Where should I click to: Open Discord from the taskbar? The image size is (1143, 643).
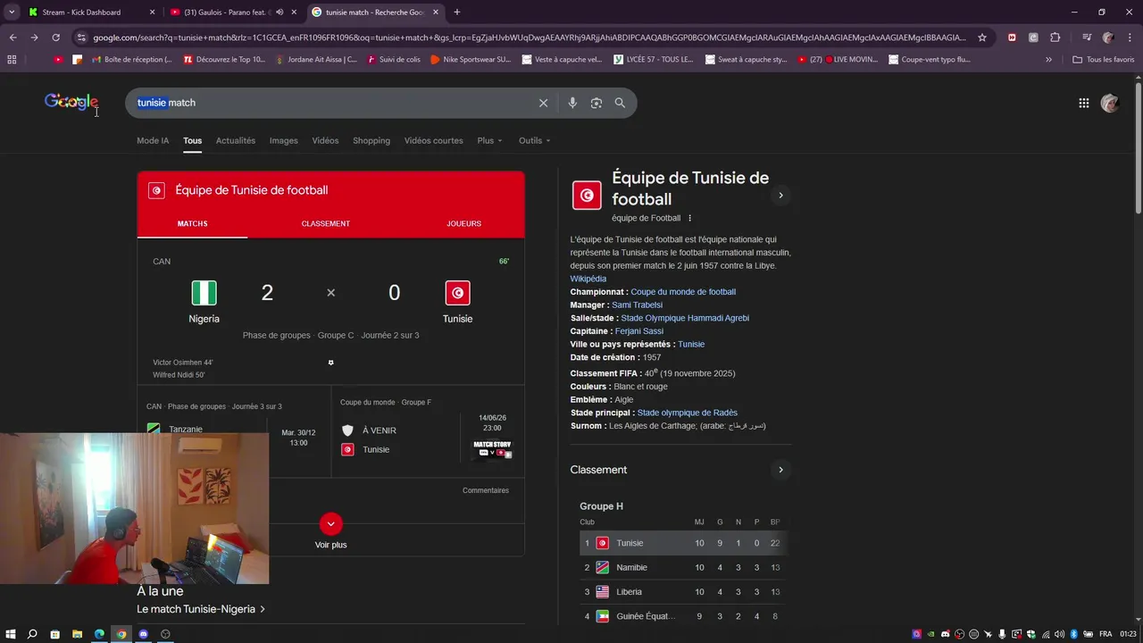click(x=143, y=634)
